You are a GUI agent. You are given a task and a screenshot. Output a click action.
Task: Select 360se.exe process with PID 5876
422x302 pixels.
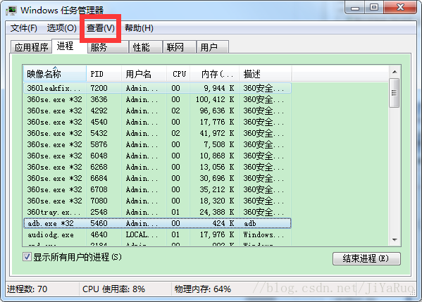[157, 145]
